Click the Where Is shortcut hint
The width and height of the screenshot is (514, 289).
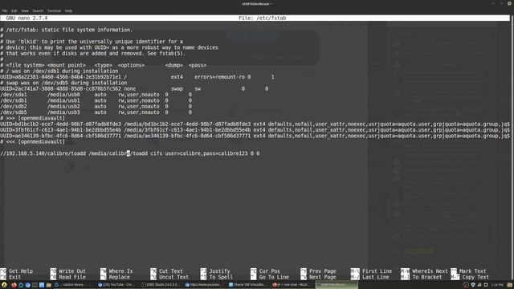tap(116, 271)
